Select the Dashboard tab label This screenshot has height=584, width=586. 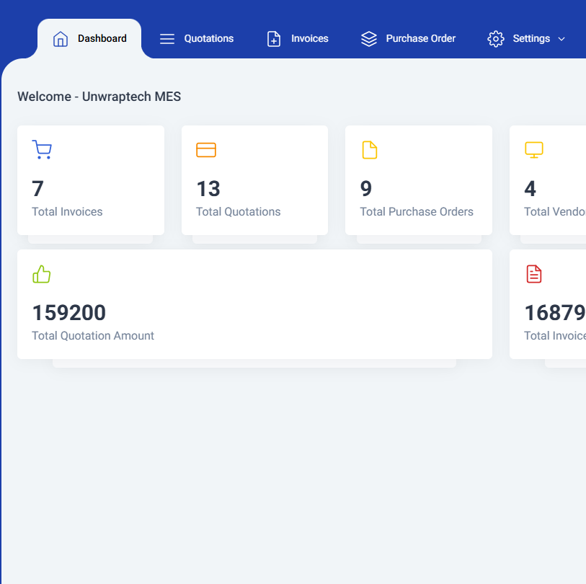click(102, 39)
